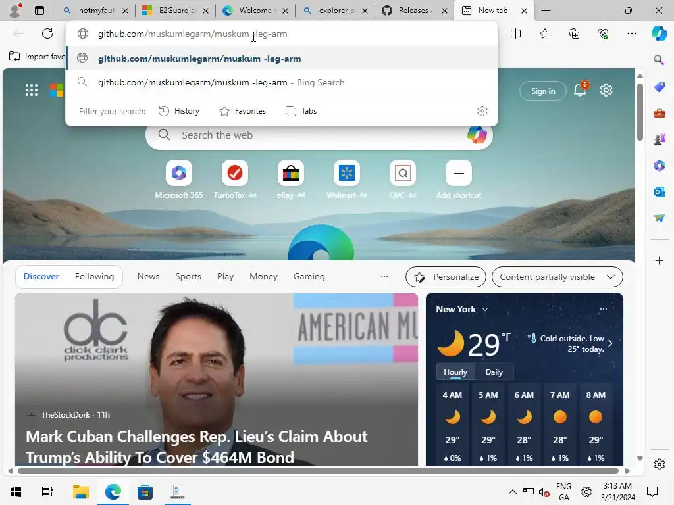Open a new tab with plus button

546,11
